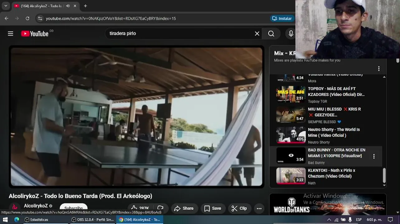
Task: Play TOPBOY - MÁS DE AHÍ thumbnail
Action: 291,94
